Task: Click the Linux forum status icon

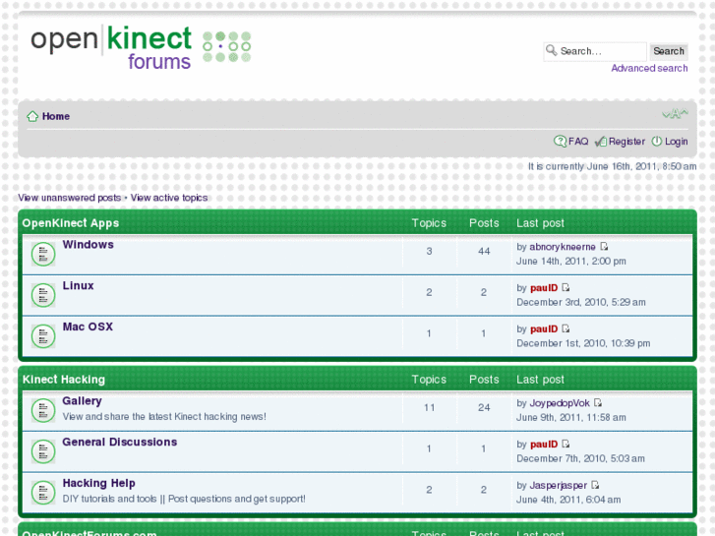Action: coord(43,295)
